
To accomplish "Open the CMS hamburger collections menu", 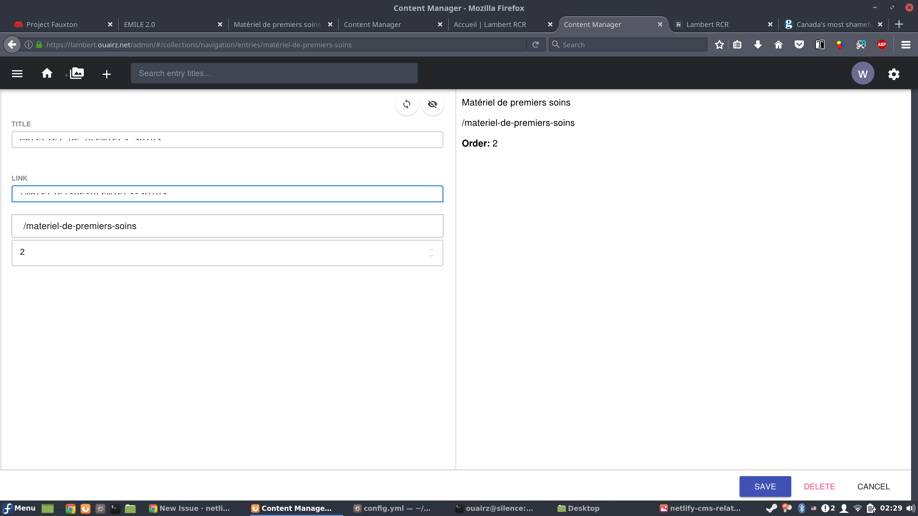I will [x=17, y=73].
